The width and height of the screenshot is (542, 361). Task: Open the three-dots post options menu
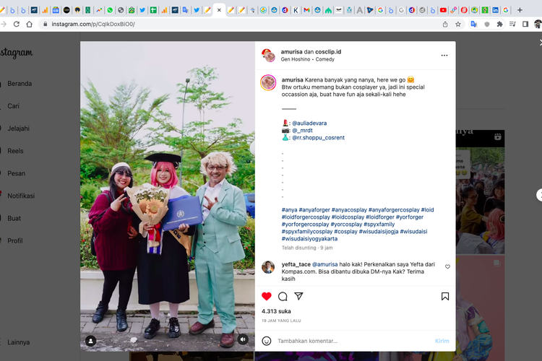444,56
